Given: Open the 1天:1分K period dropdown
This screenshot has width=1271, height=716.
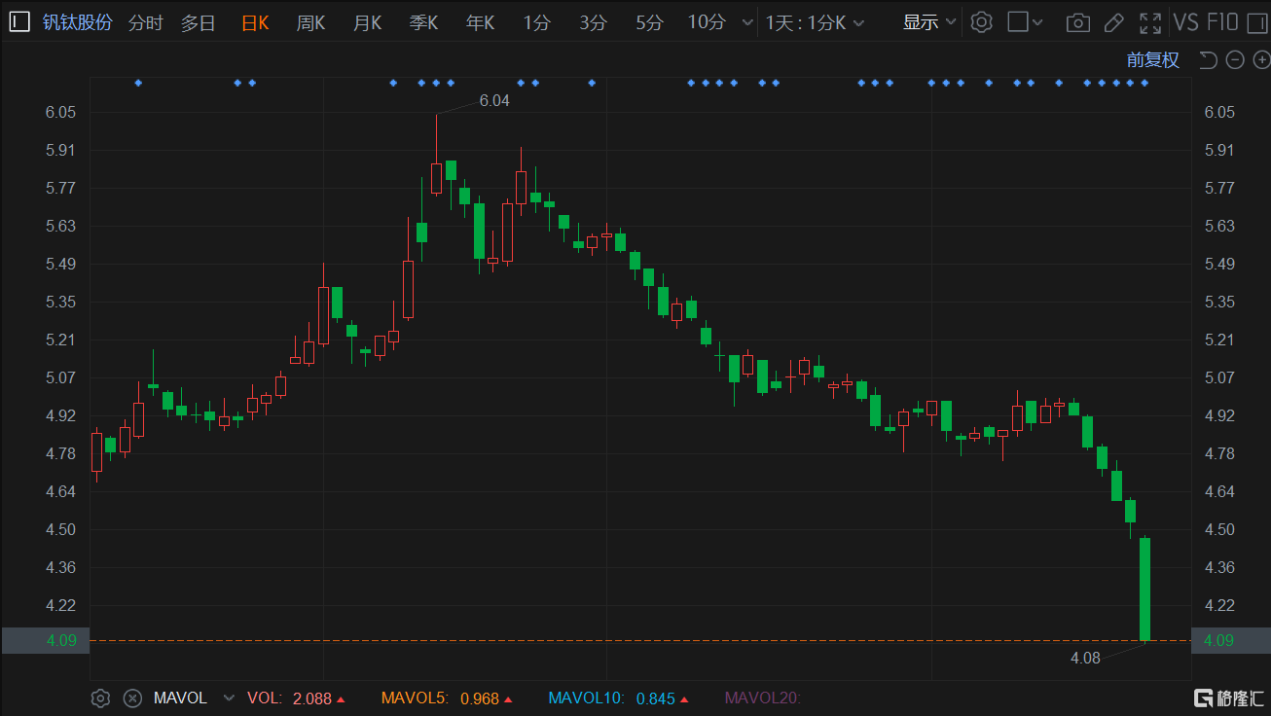Looking at the screenshot, I should point(815,22).
